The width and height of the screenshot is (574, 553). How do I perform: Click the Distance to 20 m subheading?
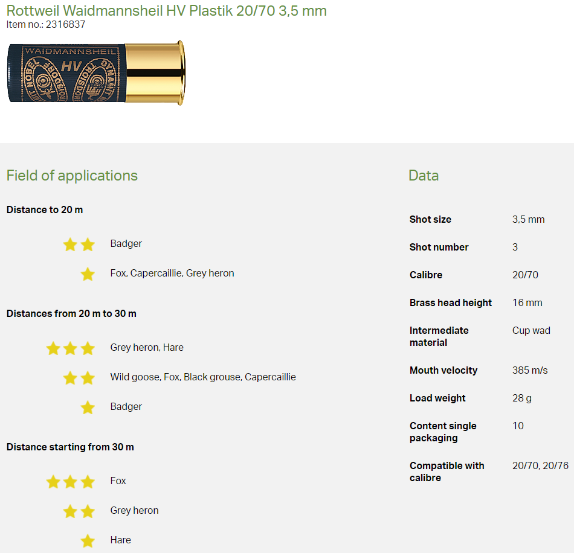45,210
